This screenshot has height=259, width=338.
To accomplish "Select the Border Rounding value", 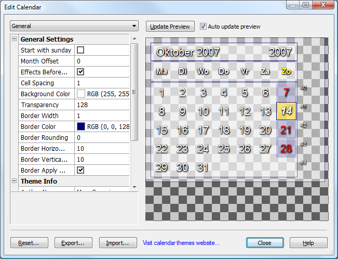I will (102, 138).
